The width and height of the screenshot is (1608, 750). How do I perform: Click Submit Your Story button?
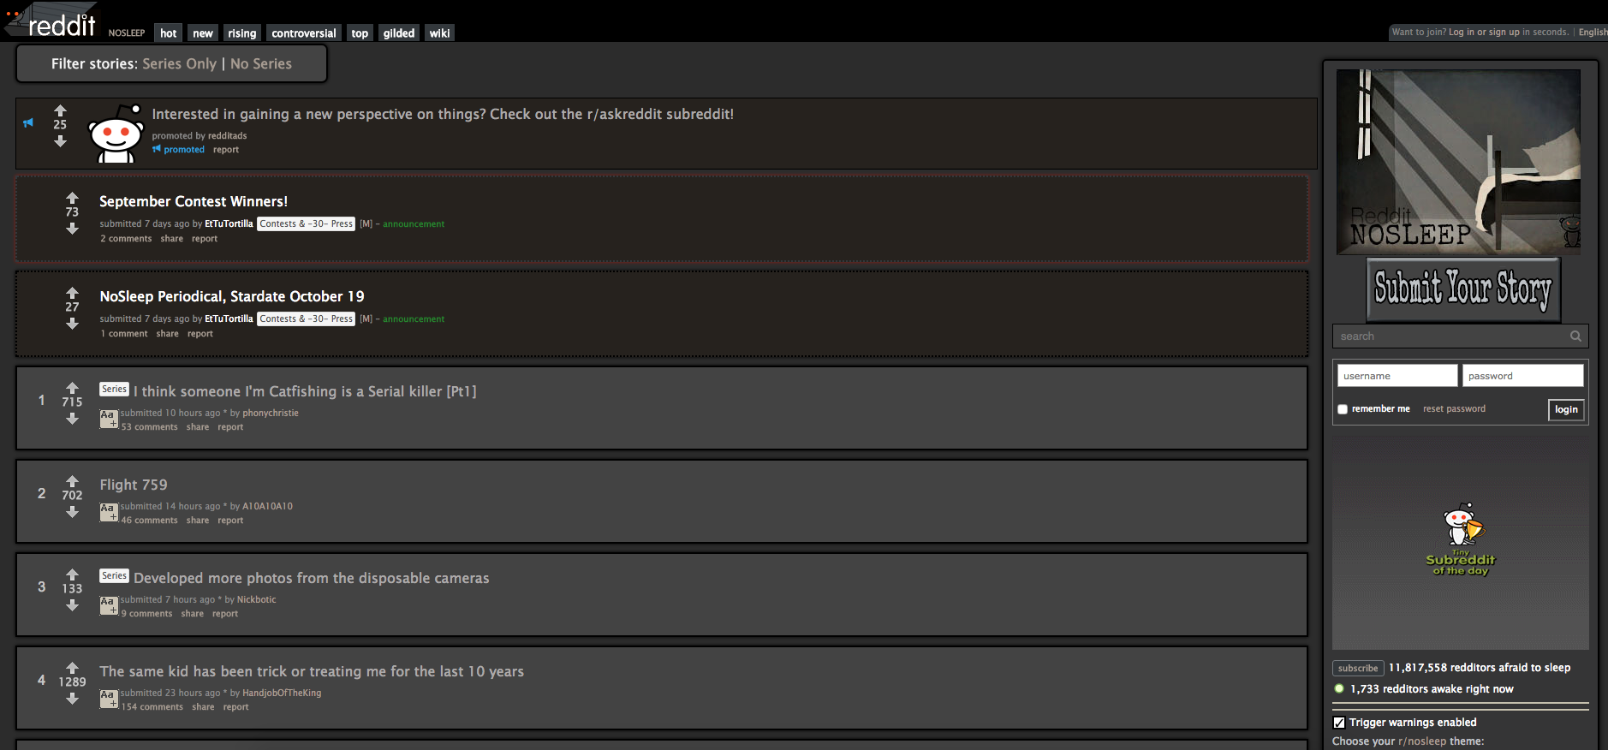pyautogui.click(x=1462, y=289)
